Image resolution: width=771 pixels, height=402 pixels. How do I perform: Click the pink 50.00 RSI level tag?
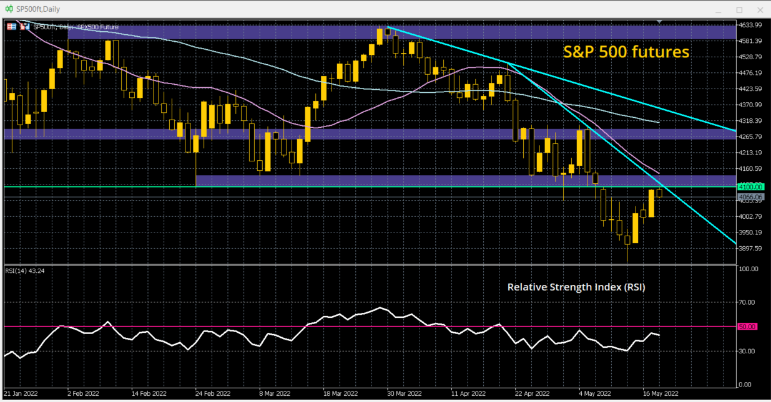coord(747,326)
